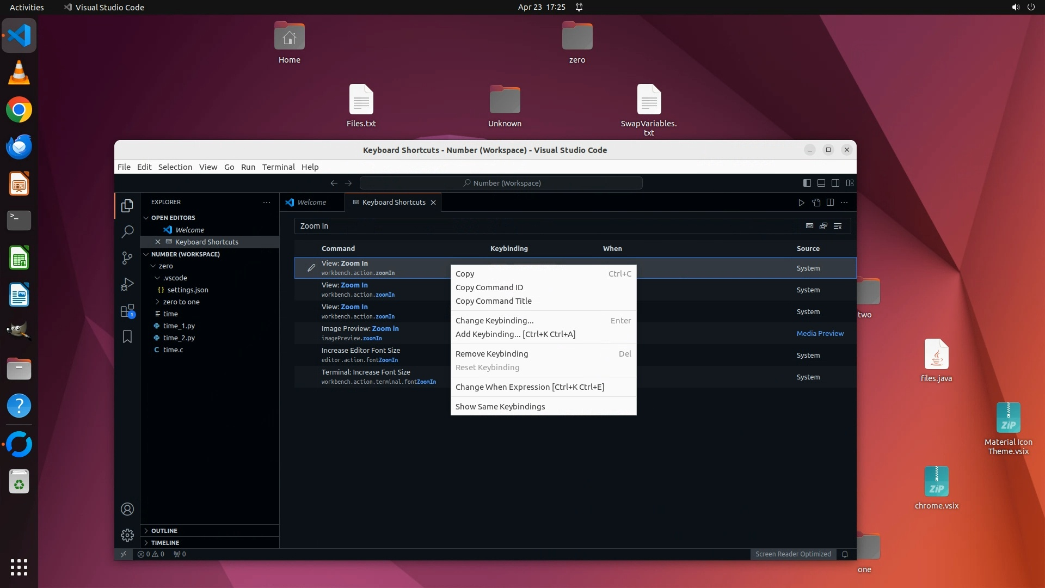Open the Run and Debug view
This screenshot has height=588, width=1045.
(127, 284)
